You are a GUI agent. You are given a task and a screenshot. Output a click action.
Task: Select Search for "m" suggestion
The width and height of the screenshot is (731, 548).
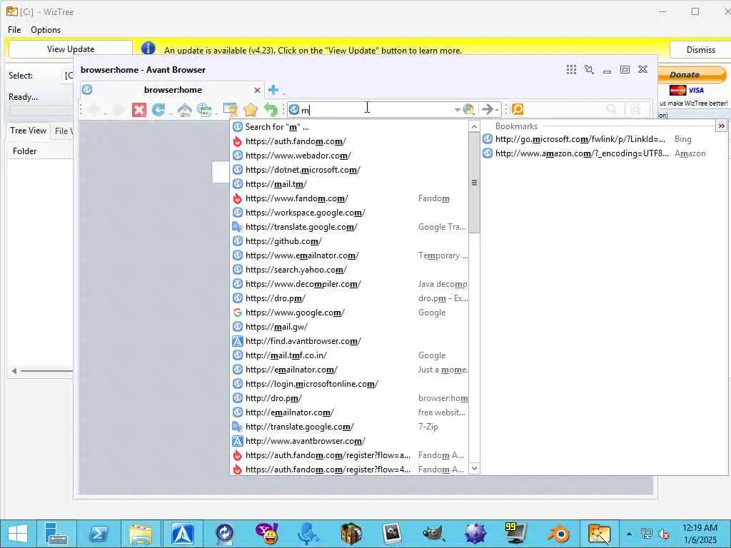pos(350,127)
